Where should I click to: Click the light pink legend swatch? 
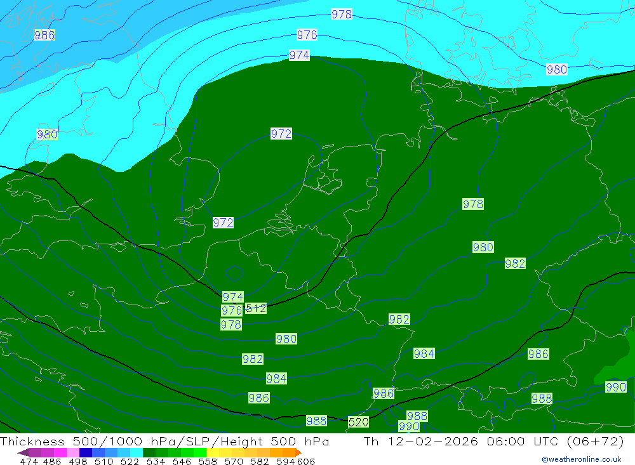point(73,452)
